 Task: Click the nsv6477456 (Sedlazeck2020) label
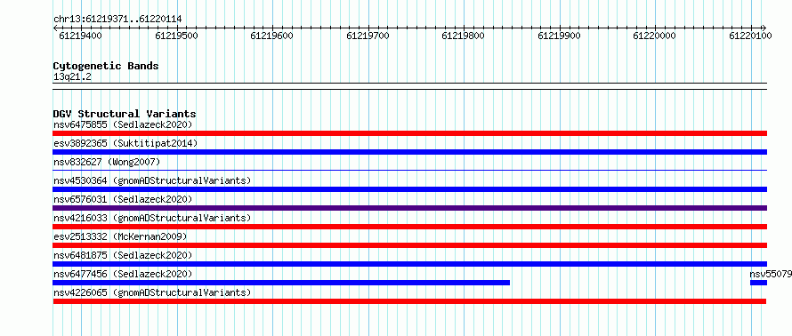coord(123,274)
